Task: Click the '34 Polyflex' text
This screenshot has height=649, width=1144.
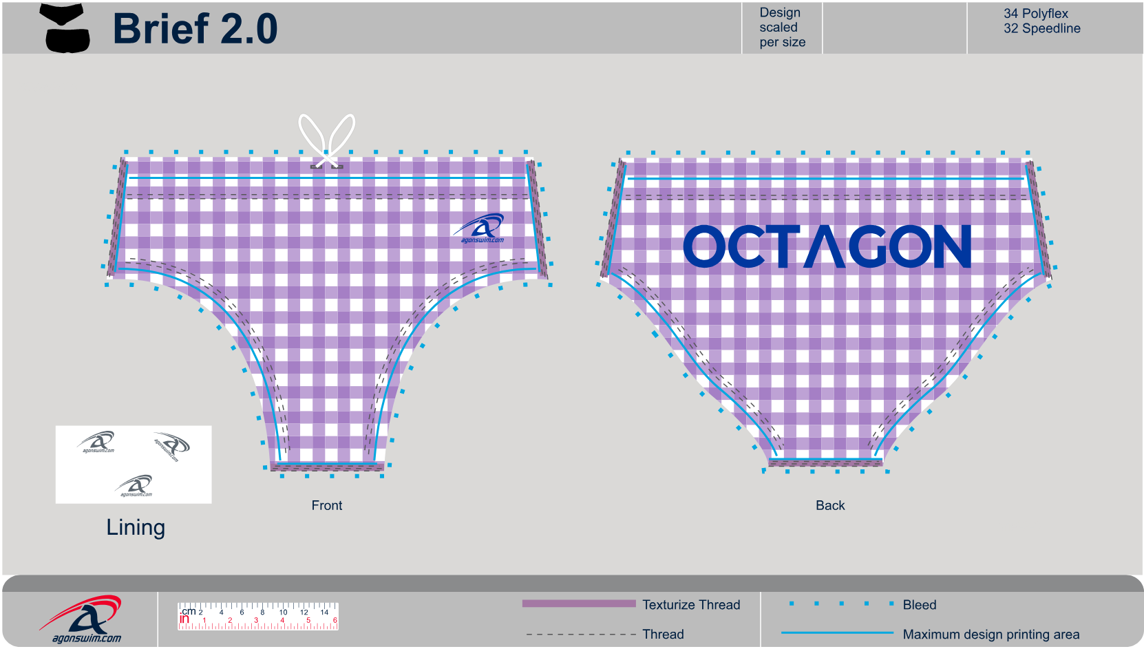Action: [1035, 13]
